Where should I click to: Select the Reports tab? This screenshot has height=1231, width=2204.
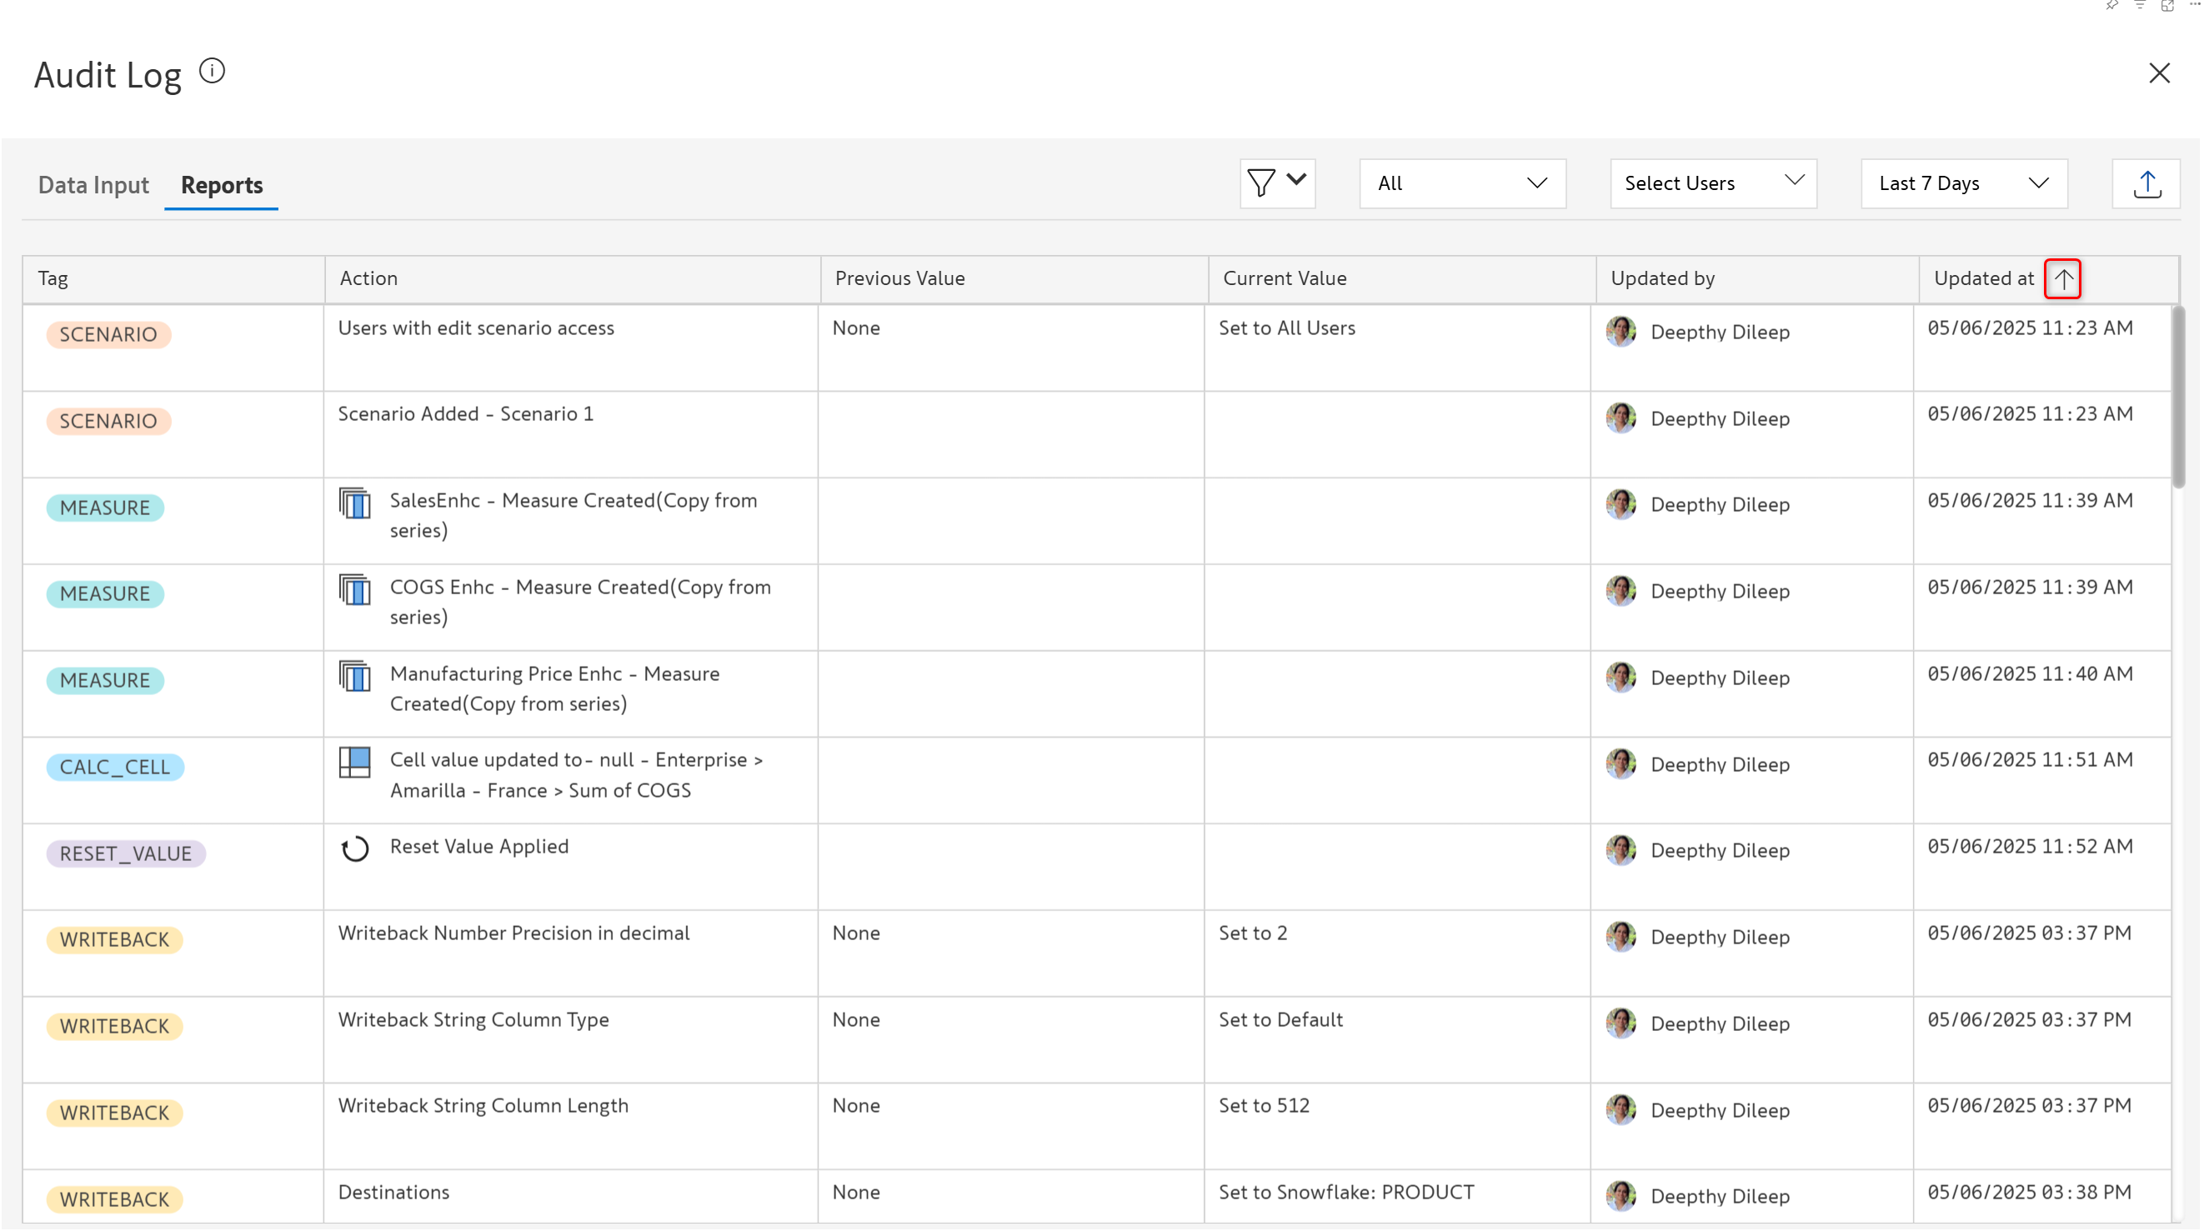(222, 186)
